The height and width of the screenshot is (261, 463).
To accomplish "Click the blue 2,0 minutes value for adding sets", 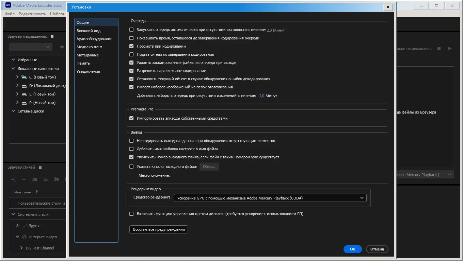I will (x=262, y=96).
